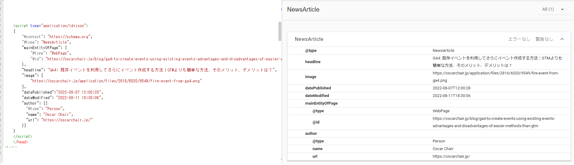Screen dimensions: 574x165
Task: Click the mainEntityOfPage @id URL value
Action: pyautogui.click(x=493, y=119)
